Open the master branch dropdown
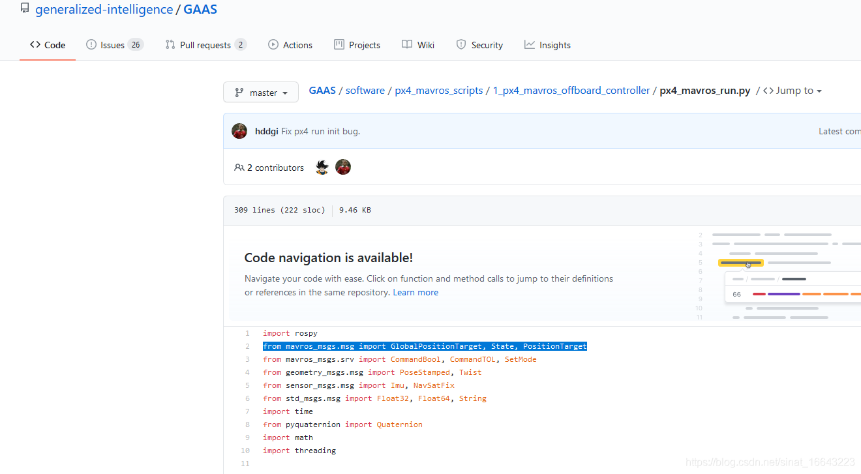The image size is (861, 474). pos(261,93)
